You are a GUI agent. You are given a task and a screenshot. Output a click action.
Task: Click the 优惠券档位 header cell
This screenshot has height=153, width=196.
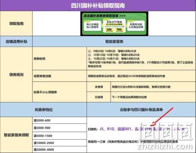pos(44,110)
